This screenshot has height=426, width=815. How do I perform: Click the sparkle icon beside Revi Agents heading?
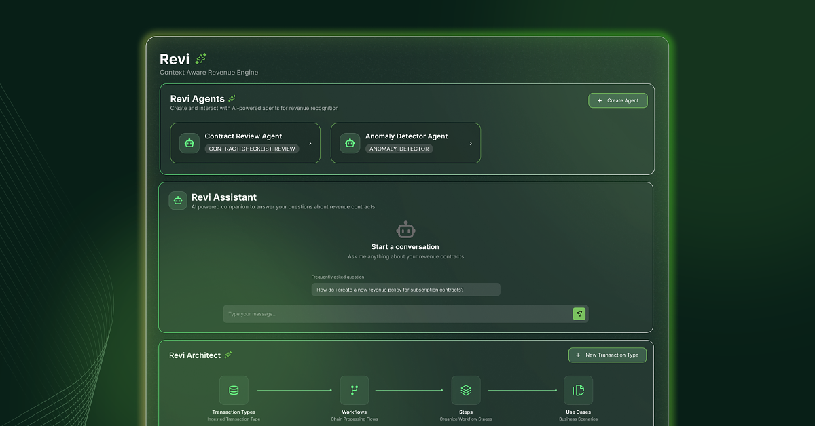(x=232, y=98)
